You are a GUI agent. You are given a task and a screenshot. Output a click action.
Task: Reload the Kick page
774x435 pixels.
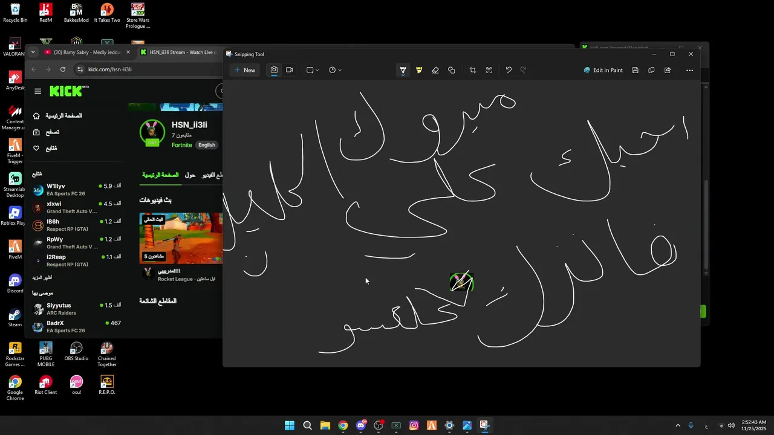click(63, 69)
